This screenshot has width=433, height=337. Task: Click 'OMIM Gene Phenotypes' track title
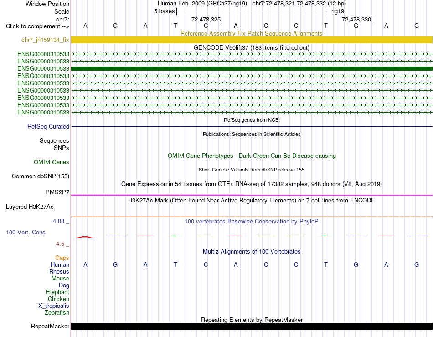[252, 156]
